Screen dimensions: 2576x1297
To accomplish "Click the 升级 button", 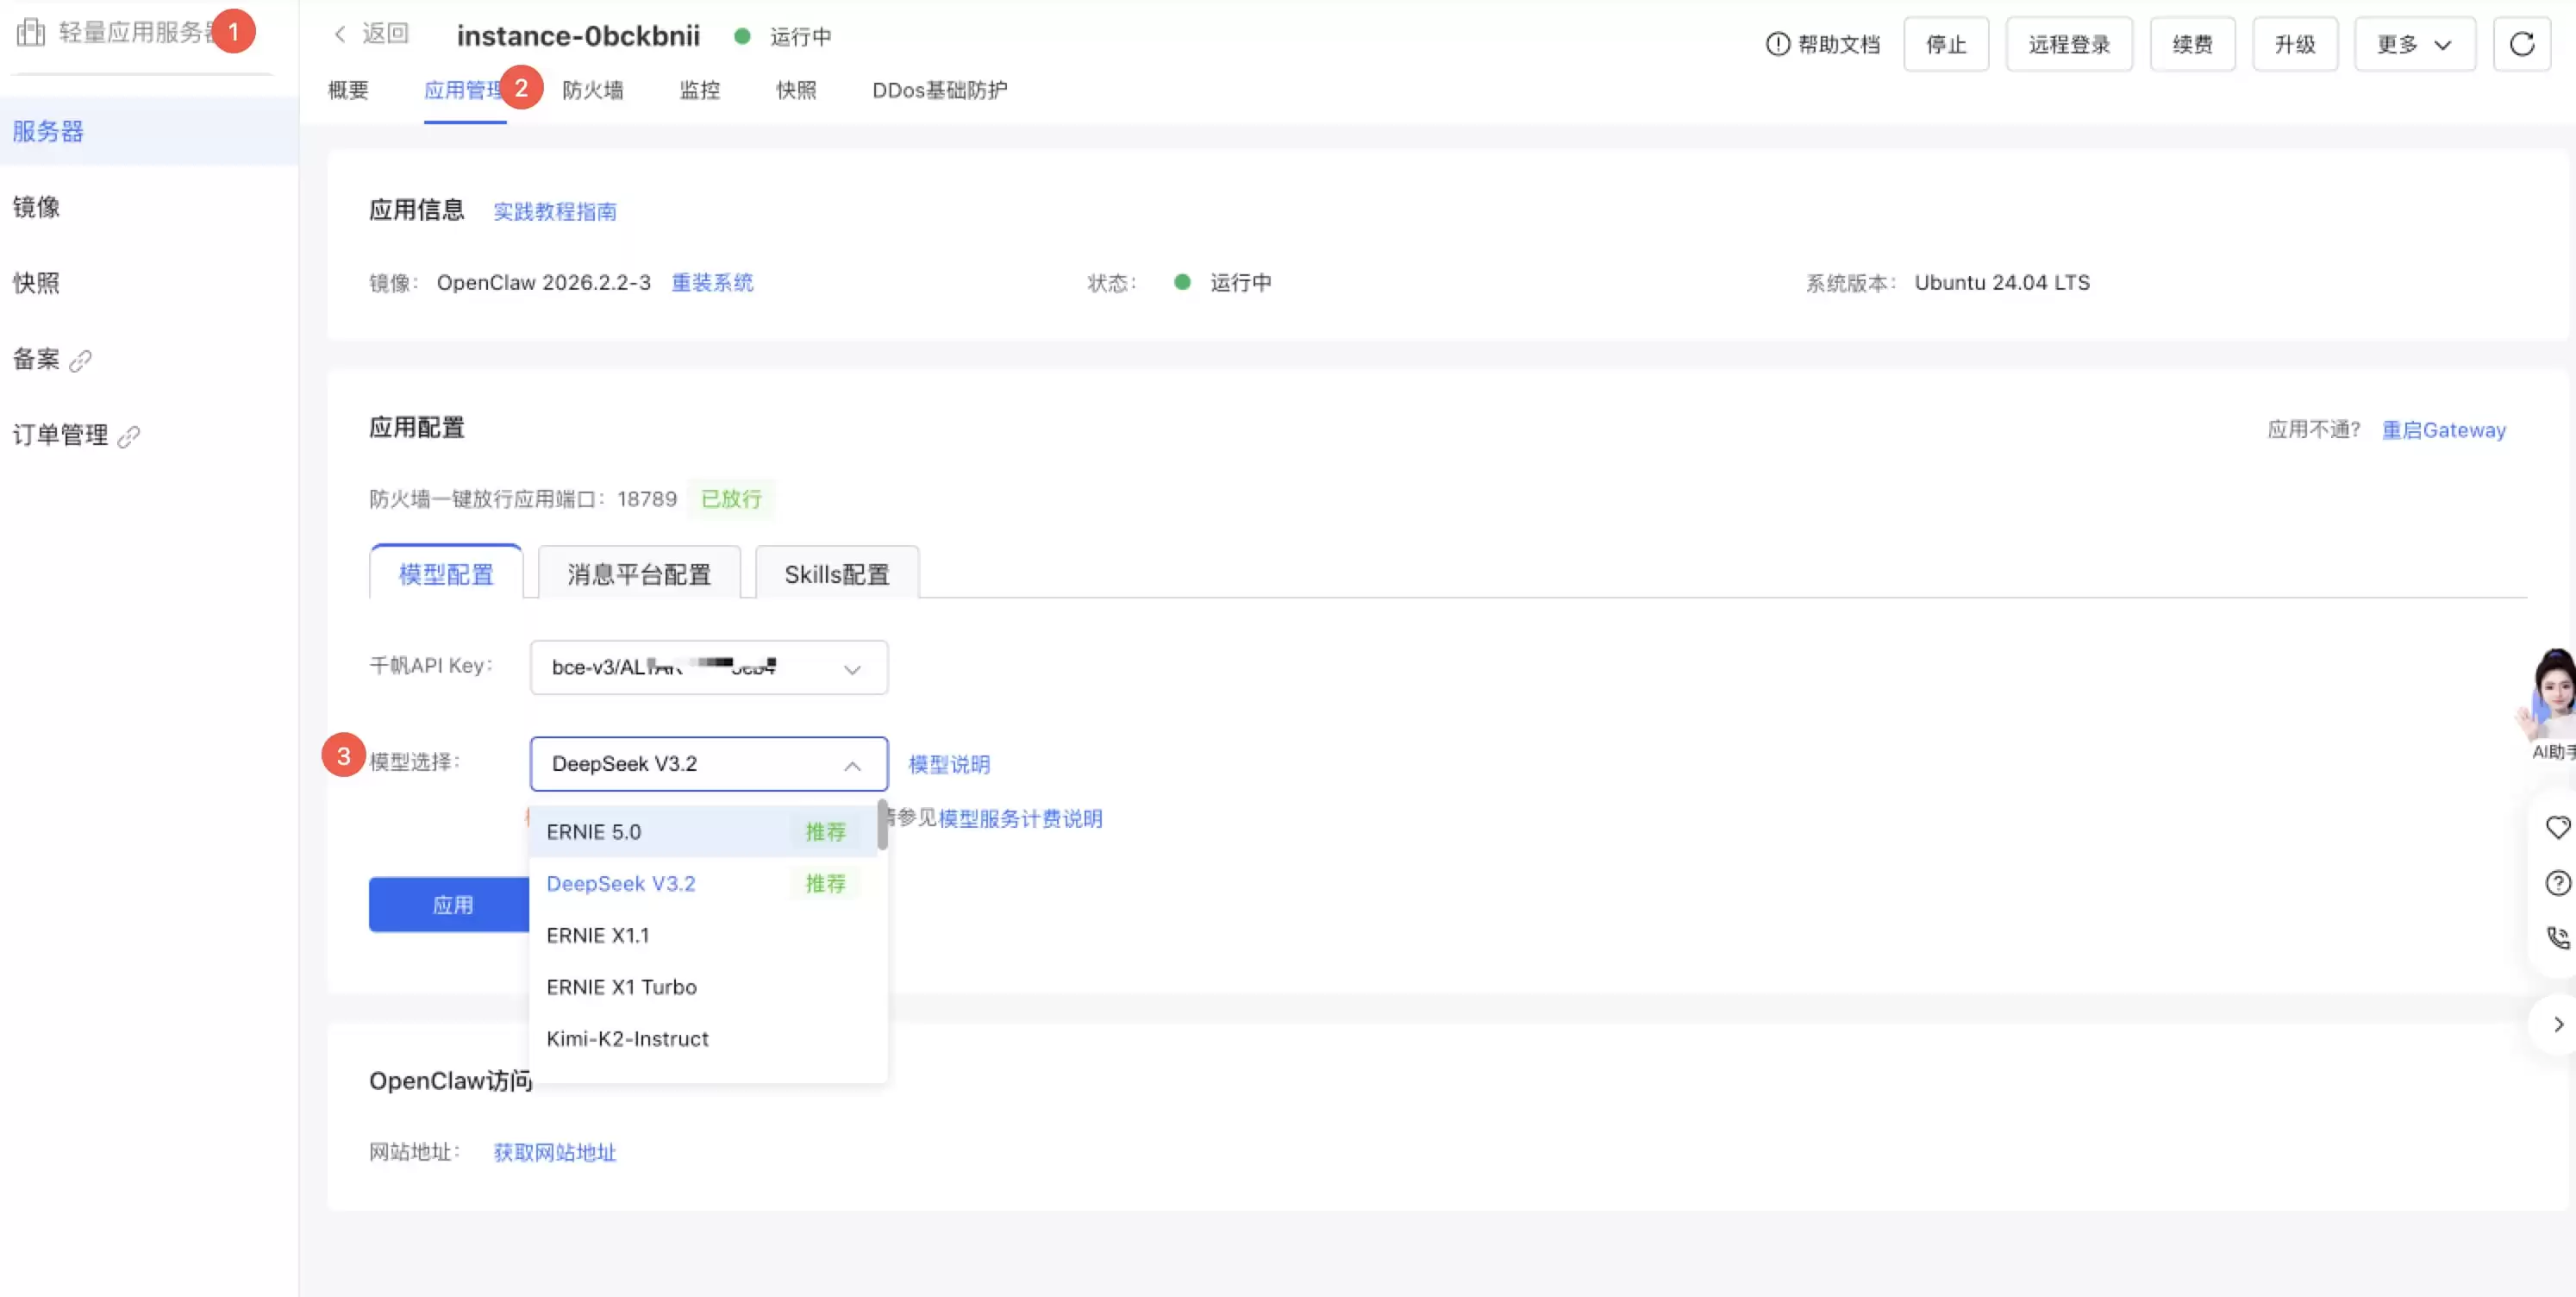I will (x=2295, y=44).
